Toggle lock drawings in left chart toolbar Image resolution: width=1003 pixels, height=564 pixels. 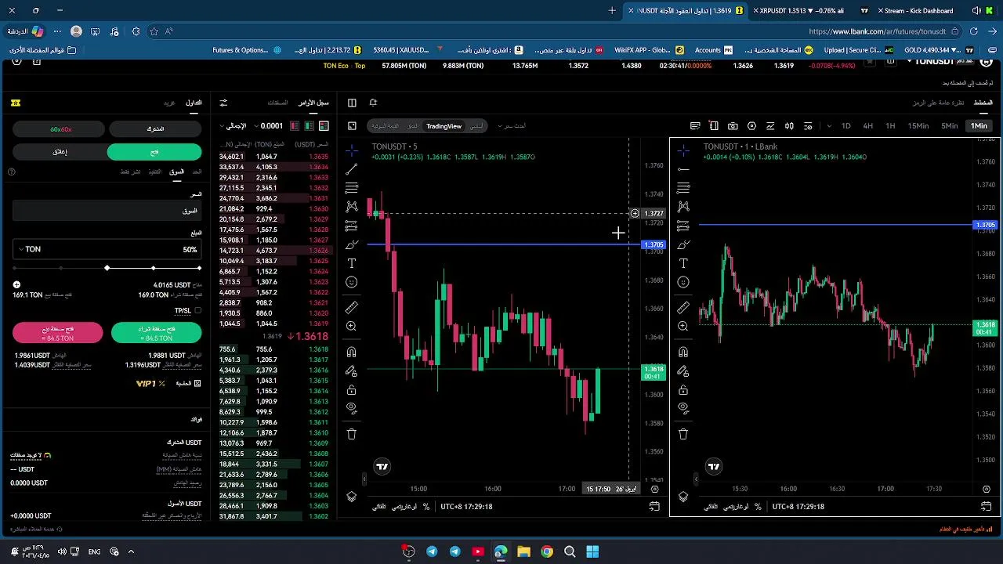coord(352,390)
